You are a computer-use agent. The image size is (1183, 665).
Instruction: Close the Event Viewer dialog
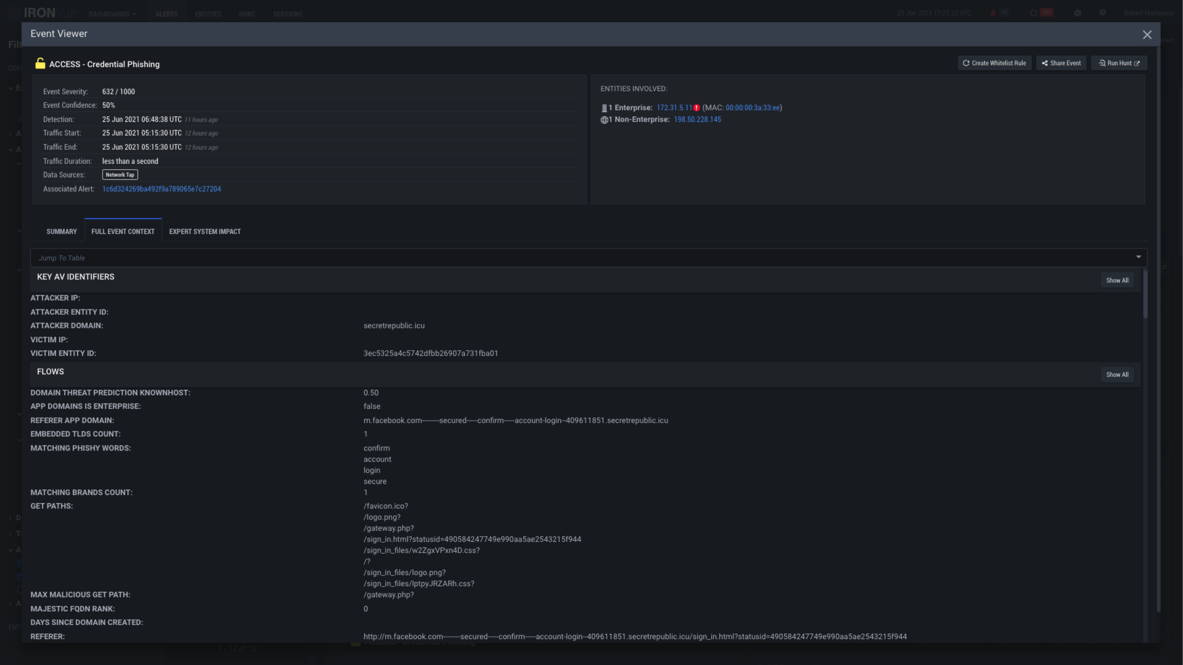[x=1147, y=35]
